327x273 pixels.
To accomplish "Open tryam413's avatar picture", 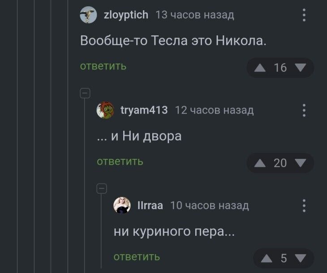I will pos(105,110).
